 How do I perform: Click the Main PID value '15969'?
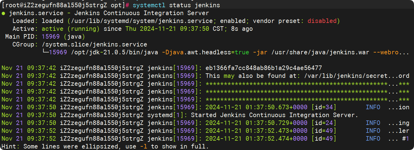(x=51, y=37)
